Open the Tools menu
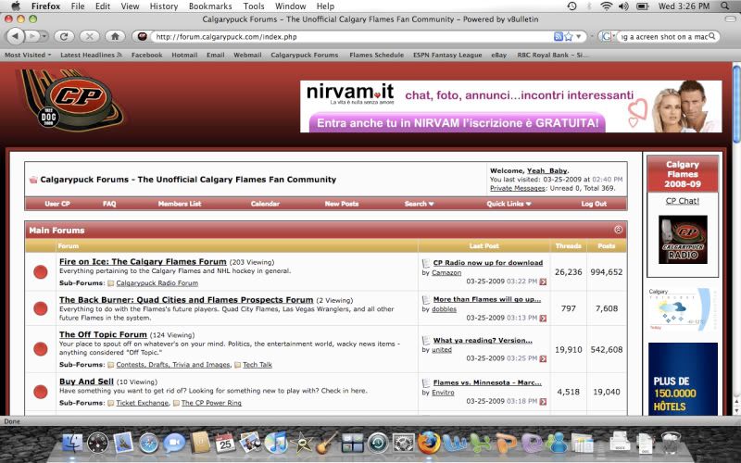The image size is (741, 463). click(254, 6)
